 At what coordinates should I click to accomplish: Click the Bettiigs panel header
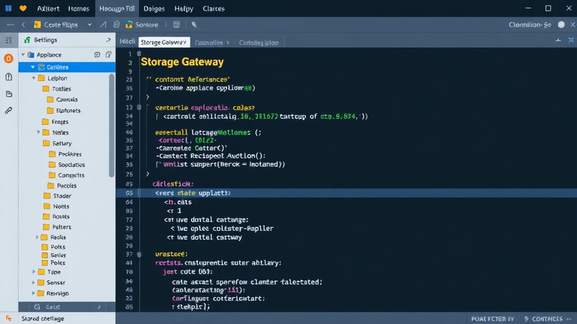click(x=67, y=40)
